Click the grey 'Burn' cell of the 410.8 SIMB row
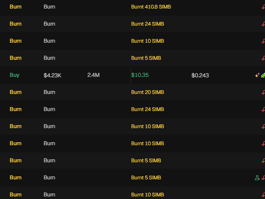The height and width of the screenshot is (199, 265). (49, 7)
